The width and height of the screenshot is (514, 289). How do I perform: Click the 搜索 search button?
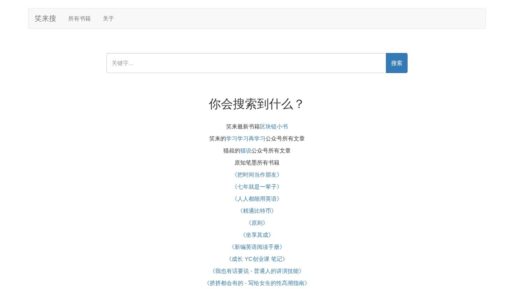396,63
